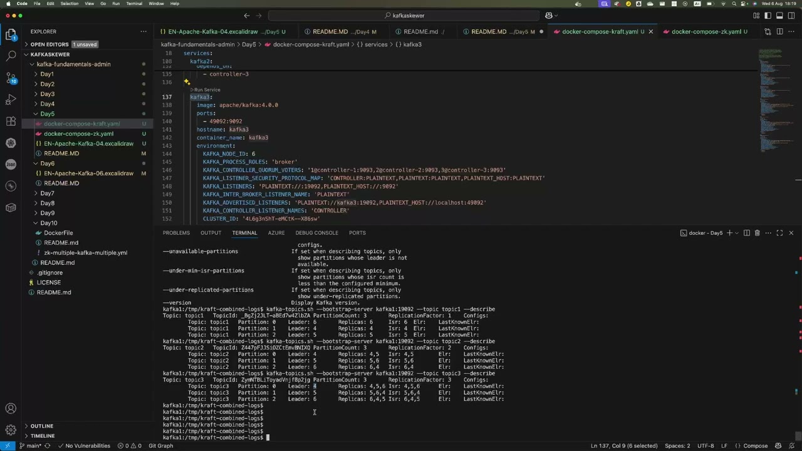Split the editor to the right
Viewport: 802px width, 451px height.
pyautogui.click(x=780, y=31)
